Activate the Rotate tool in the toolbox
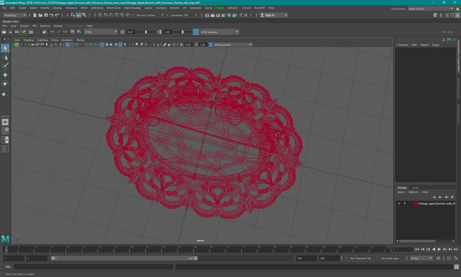Viewport: 461px width, 277px height. pyautogui.click(x=5, y=84)
